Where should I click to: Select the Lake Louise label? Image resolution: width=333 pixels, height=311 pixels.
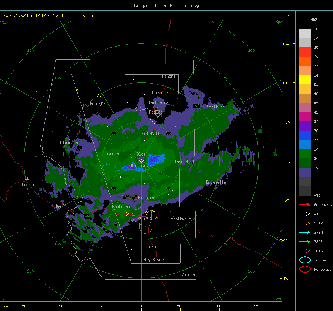[x=28, y=182]
